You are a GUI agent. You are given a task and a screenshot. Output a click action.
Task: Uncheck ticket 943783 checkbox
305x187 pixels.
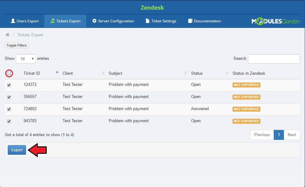(x=9, y=121)
